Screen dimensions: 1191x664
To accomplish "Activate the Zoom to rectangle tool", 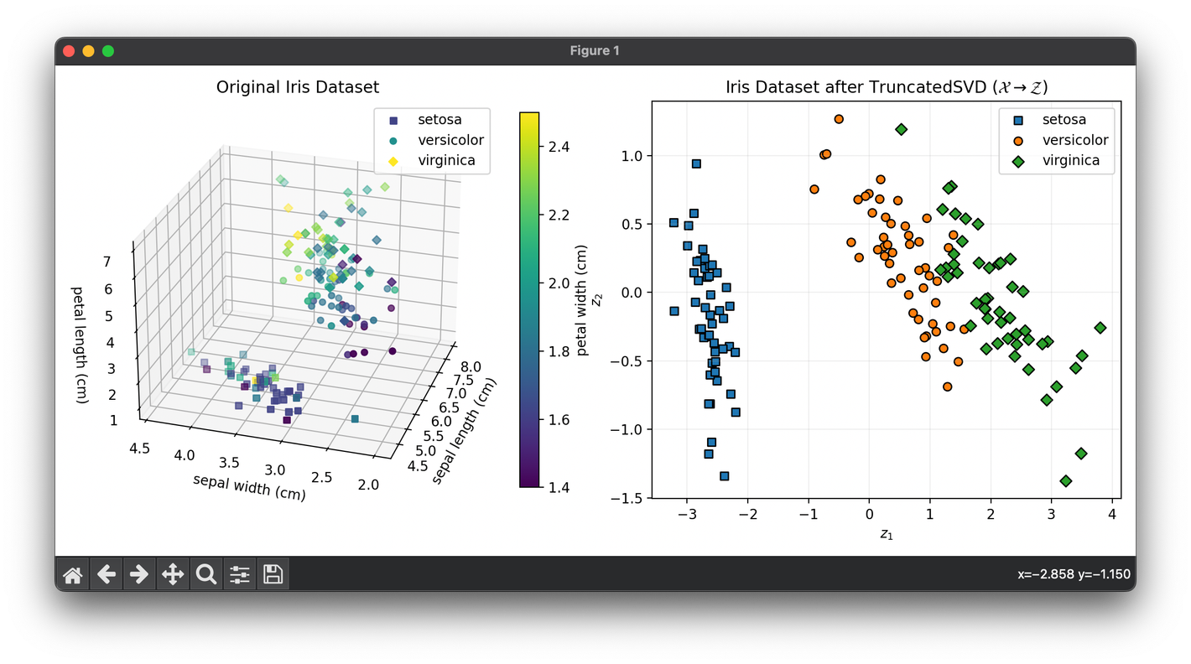I will [206, 574].
